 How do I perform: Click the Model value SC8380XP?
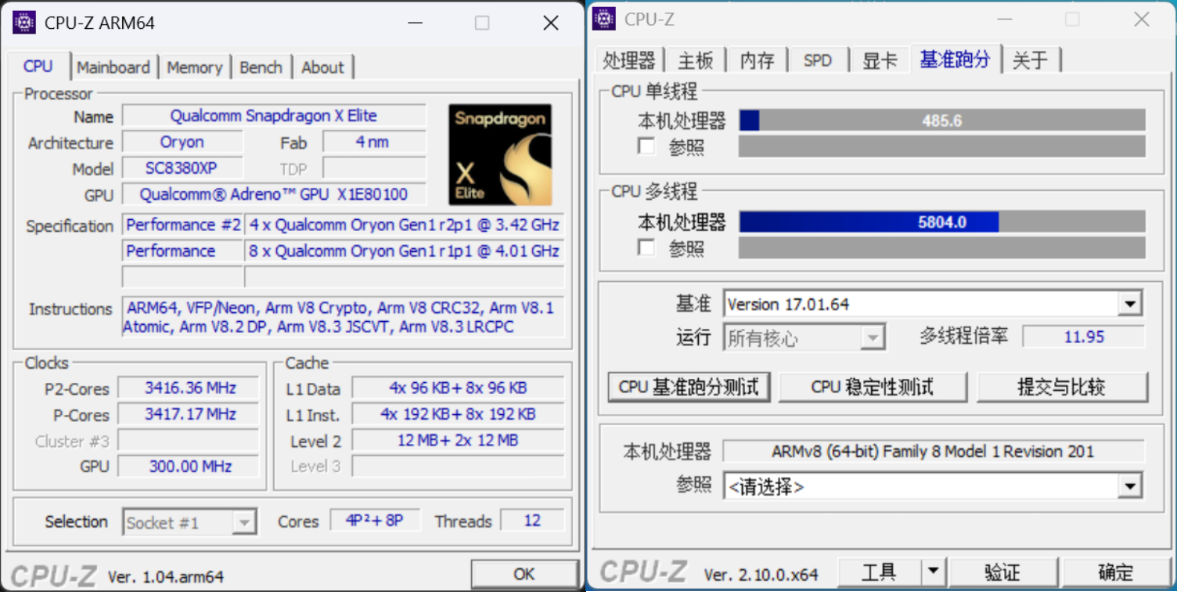pyautogui.click(x=182, y=168)
